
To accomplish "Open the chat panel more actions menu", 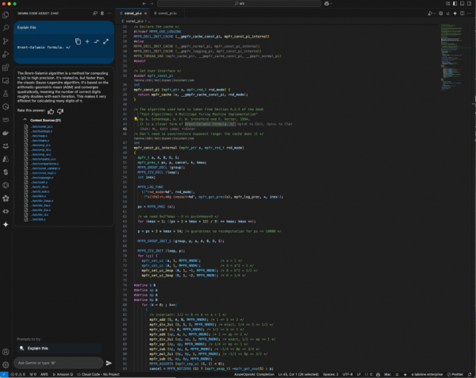I will pyautogui.click(x=109, y=13).
